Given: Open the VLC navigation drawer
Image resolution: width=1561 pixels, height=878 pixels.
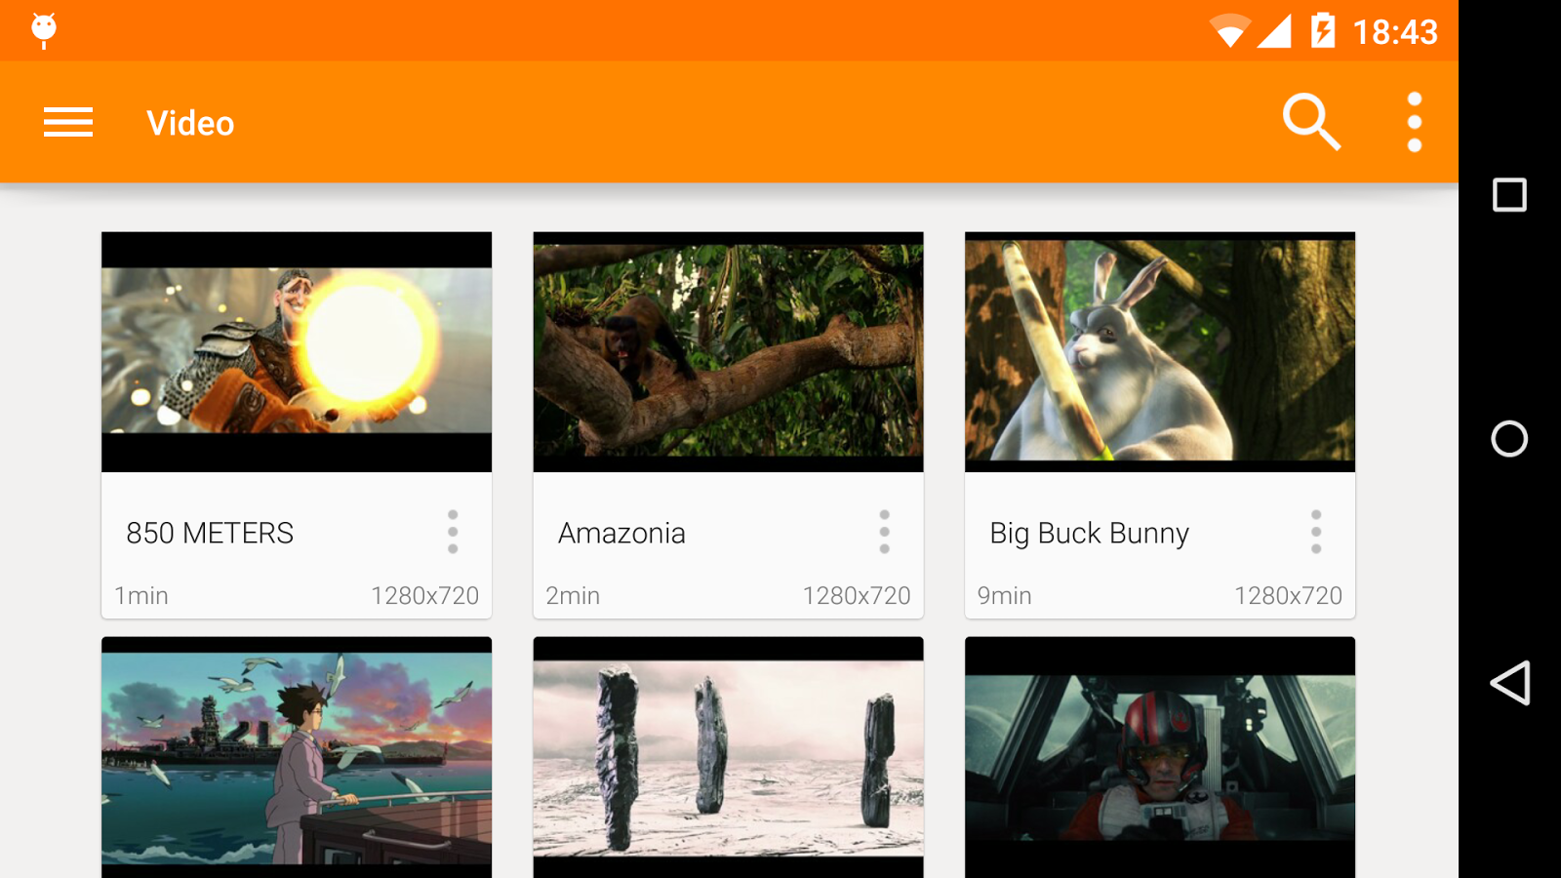Looking at the screenshot, I should [67, 122].
